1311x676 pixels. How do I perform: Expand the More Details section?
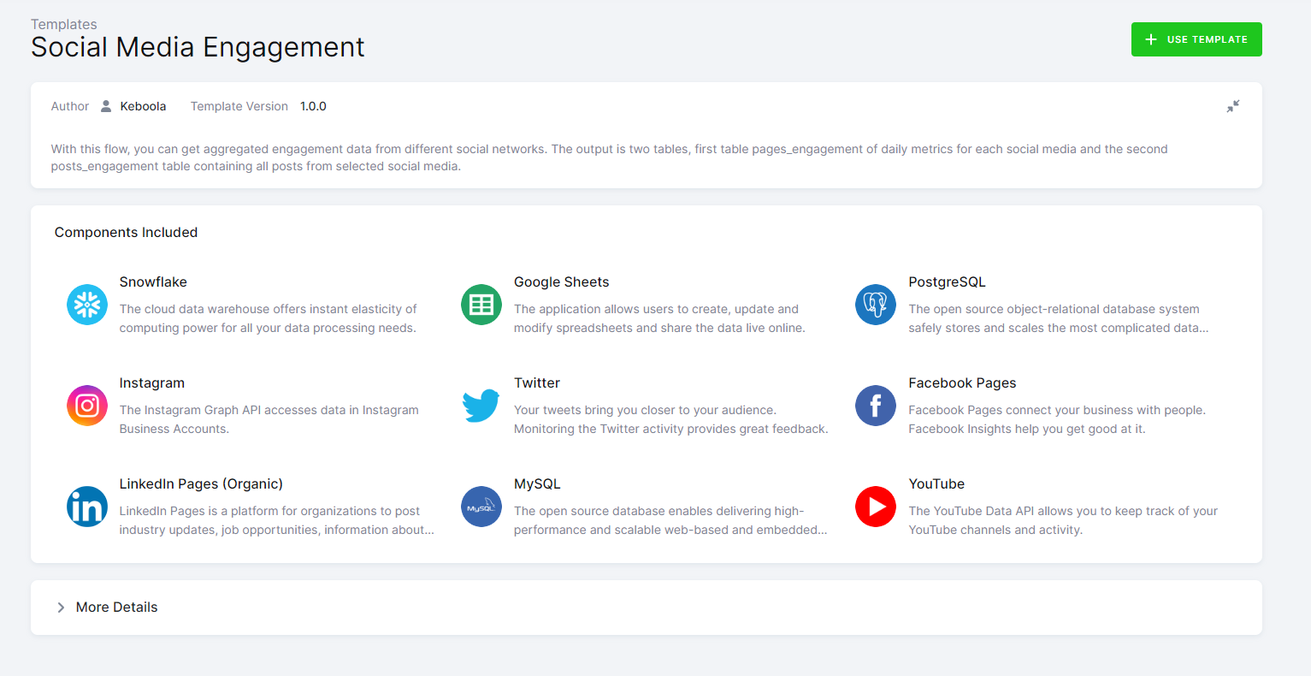click(x=116, y=607)
